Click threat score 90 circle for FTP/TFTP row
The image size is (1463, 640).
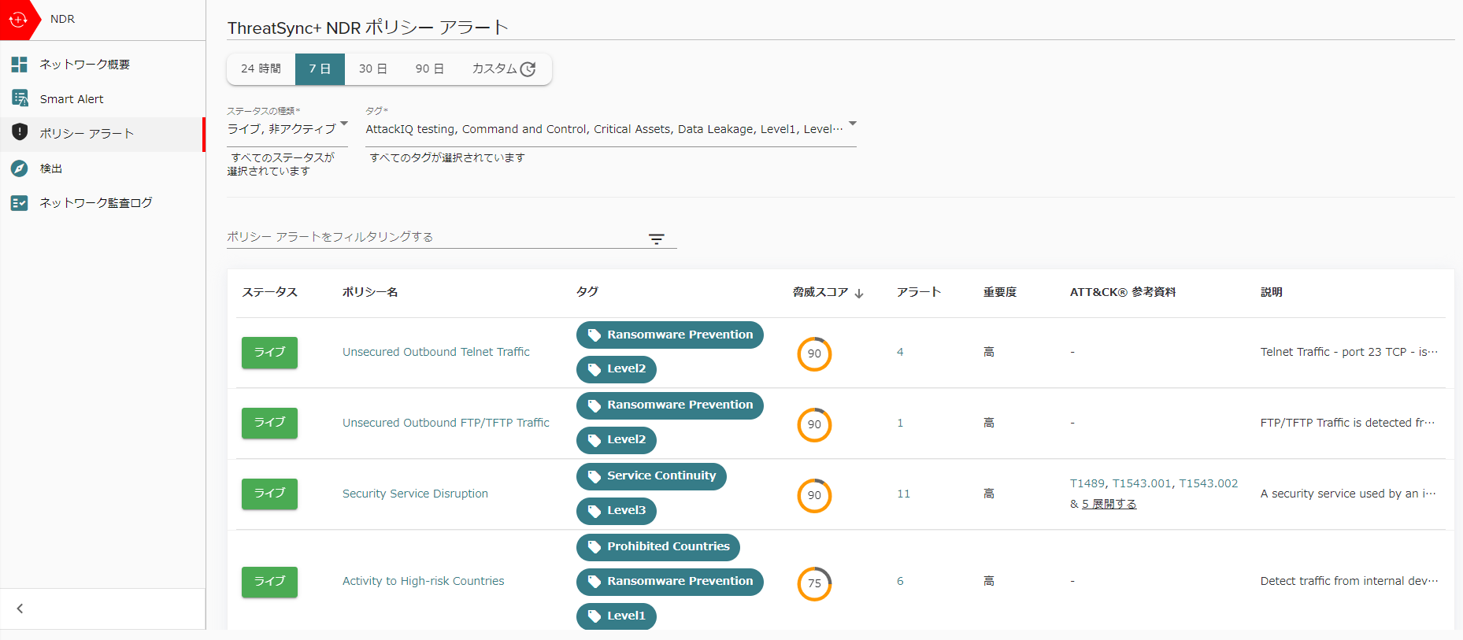(x=814, y=424)
